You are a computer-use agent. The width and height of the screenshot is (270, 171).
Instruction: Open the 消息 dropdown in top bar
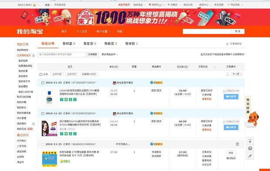coord(48,5)
